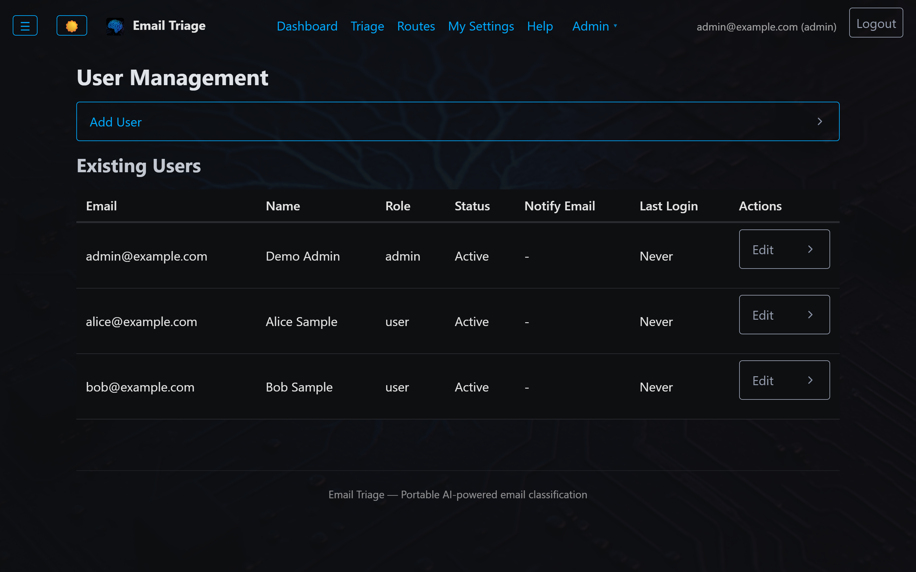Log out with the Logout button
The image size is (916, 572).
[876, 23]
